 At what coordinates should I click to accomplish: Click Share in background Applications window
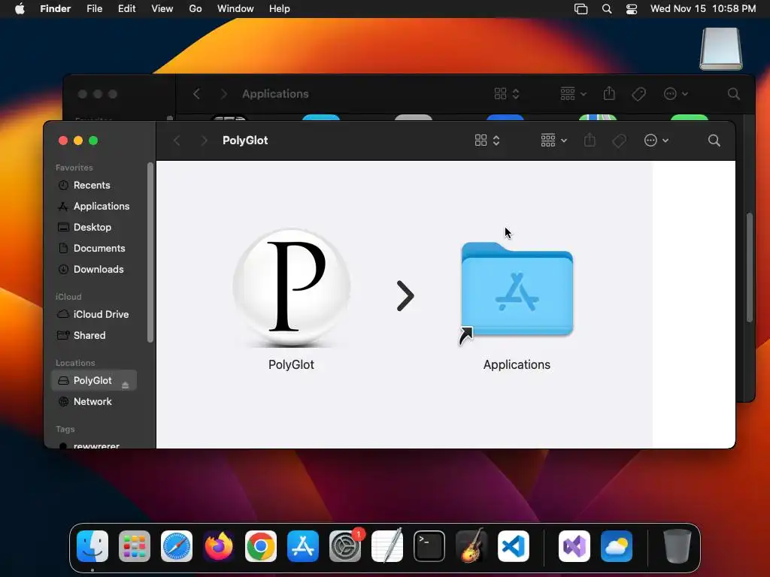(609, 93)
